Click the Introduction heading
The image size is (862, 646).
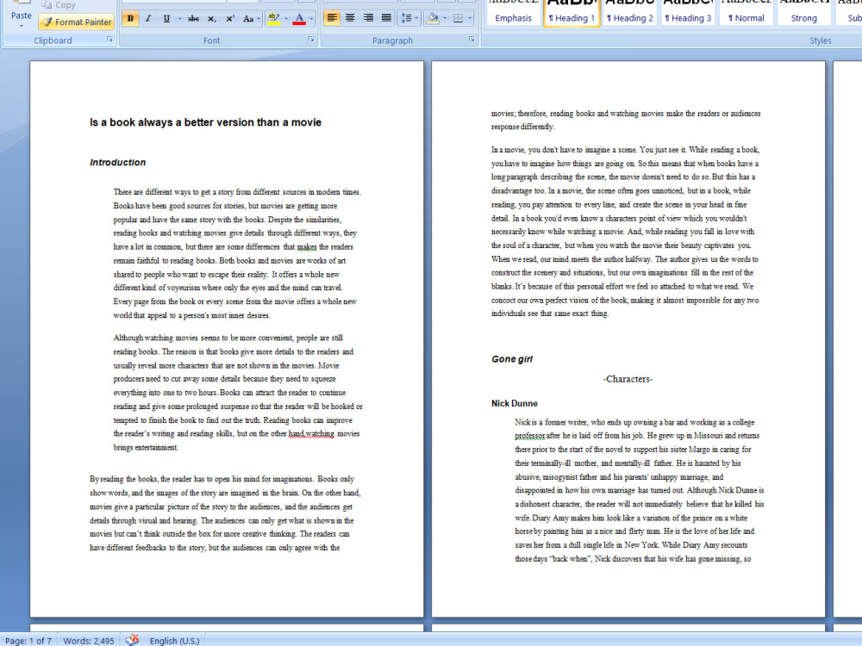(117, 163)
